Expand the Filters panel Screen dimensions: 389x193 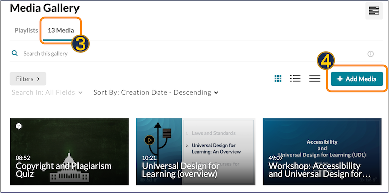pos(28,79)
